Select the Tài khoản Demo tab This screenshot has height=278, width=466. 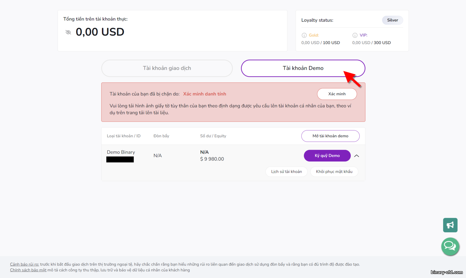pyautogui.click(x=303, y=68)
